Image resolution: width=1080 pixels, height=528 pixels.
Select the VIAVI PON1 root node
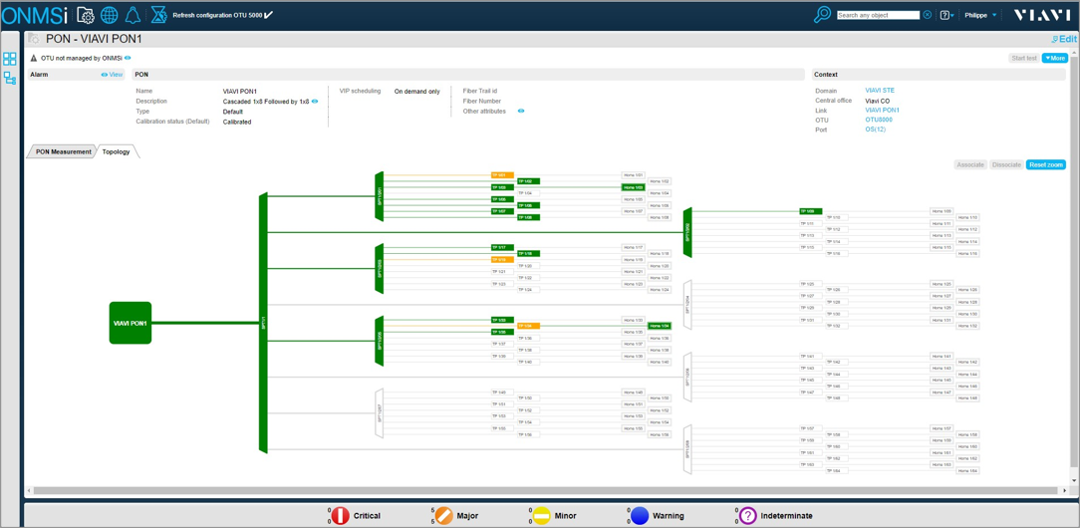point(131,322)
